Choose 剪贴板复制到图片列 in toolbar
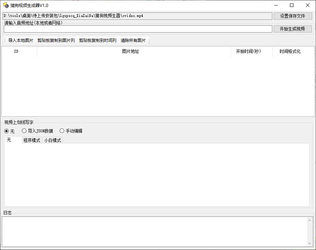This screenshot has height=250, width=316. (x=56, y=41)
